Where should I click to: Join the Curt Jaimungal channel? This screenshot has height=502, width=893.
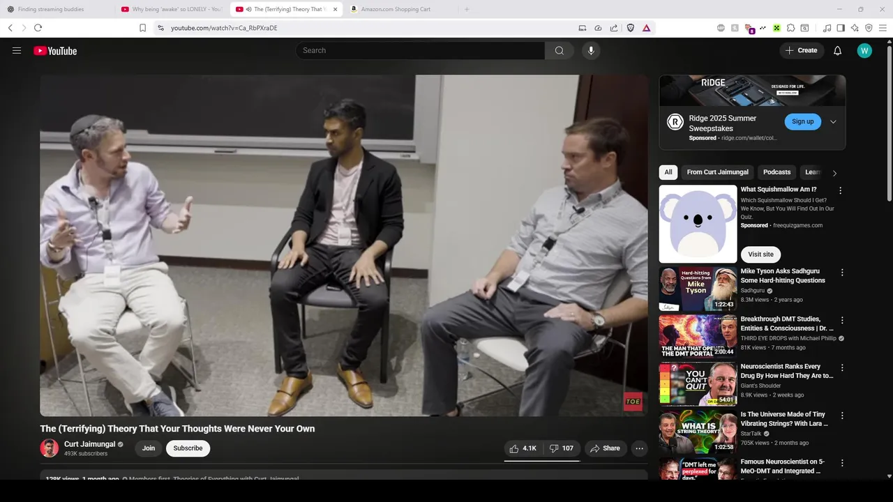click(149, 448)
